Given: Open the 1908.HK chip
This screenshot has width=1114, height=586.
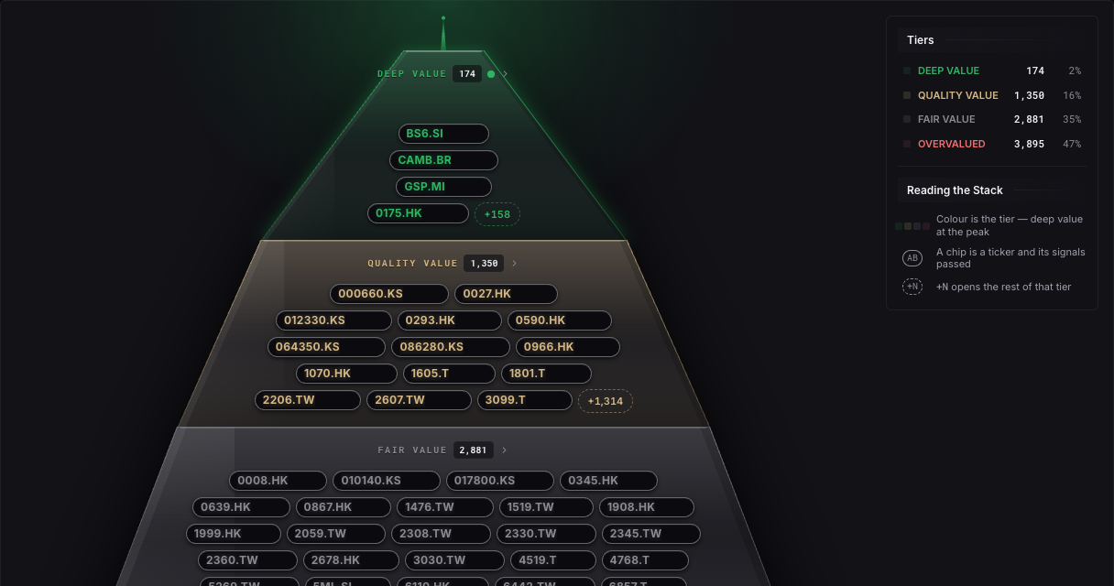Looking at the screenshot, I should [647, 507].
